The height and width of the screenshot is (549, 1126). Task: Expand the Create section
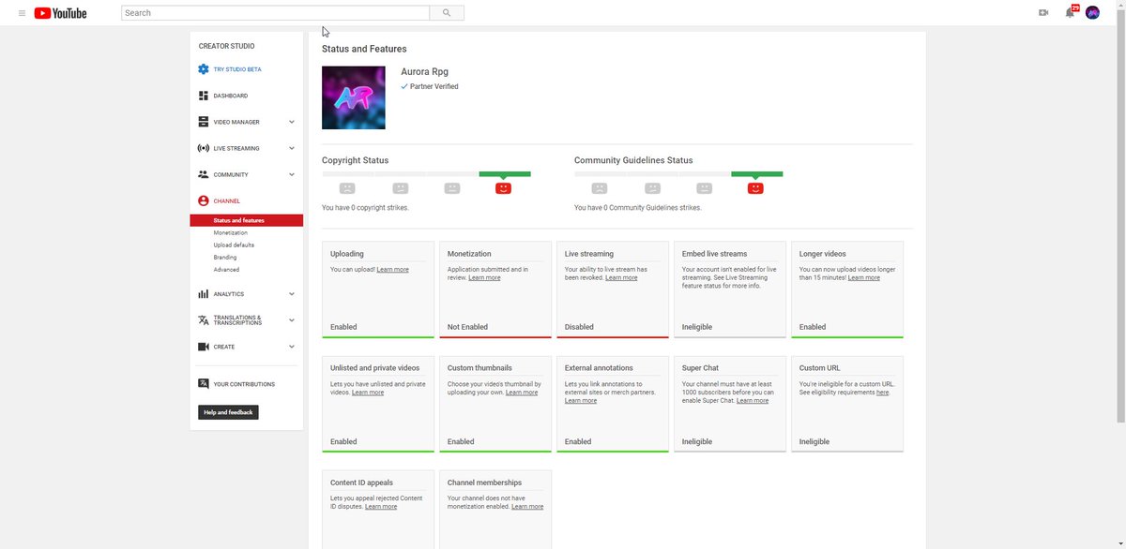tap(292, 347)
